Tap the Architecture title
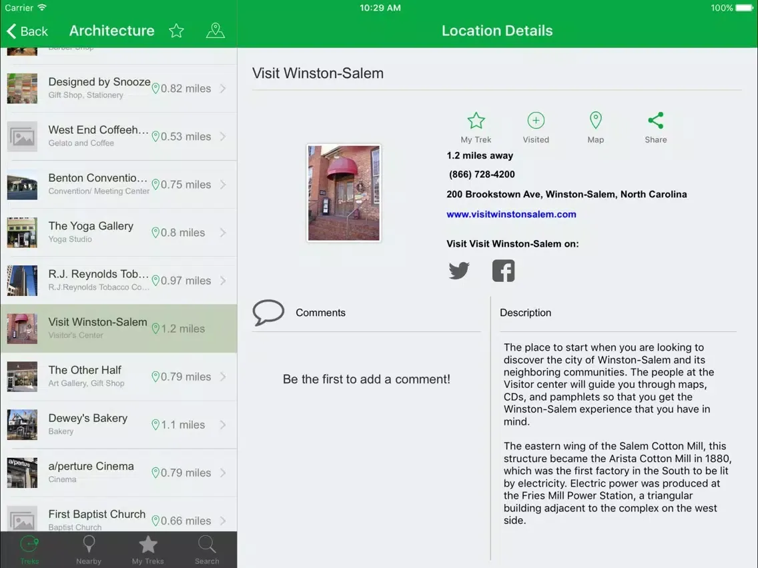Image resolution: width=758 pixels, height=568 pixels. click(x=111, y=31)
